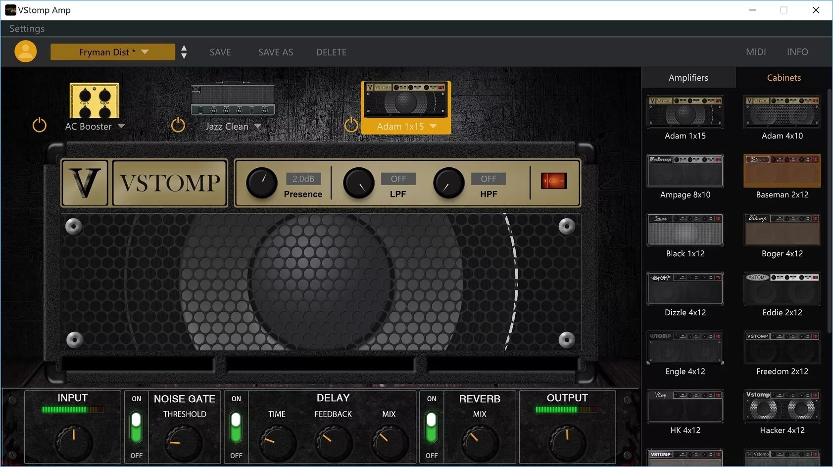Choose the Dizzle 4x12 cabinet thumbnail
The width and height of the screenshot is (833, 467).
coord(685,288)
